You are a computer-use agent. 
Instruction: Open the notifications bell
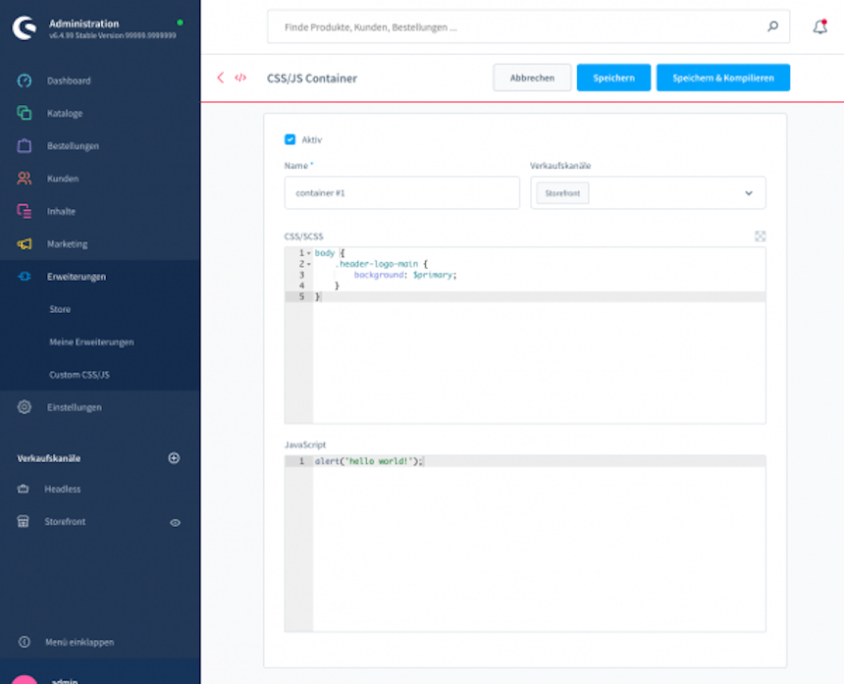pos(821,26)
